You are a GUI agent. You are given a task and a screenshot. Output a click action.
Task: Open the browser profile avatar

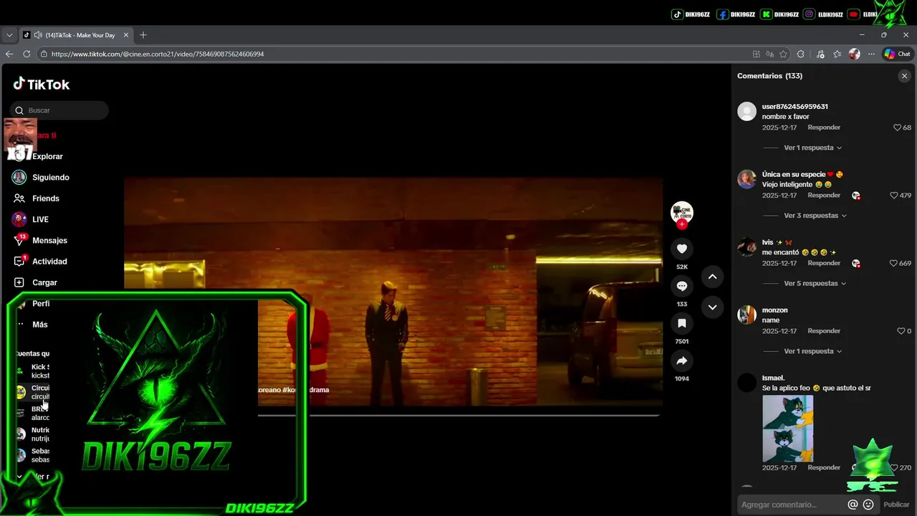point(854,54)
